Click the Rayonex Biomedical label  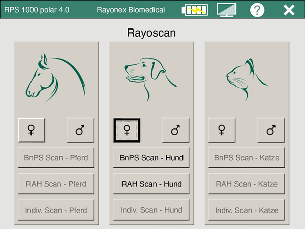pyautogui.click(x=131, y=10)
